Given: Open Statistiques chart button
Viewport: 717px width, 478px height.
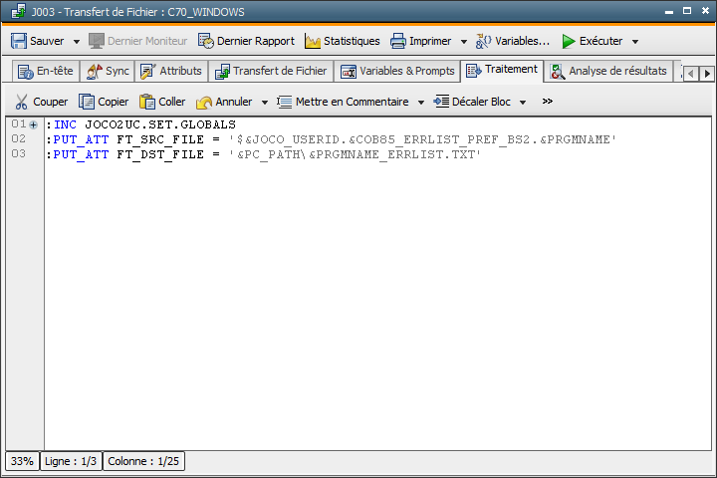Looking at the screenshot, I should tap(342, 41).
